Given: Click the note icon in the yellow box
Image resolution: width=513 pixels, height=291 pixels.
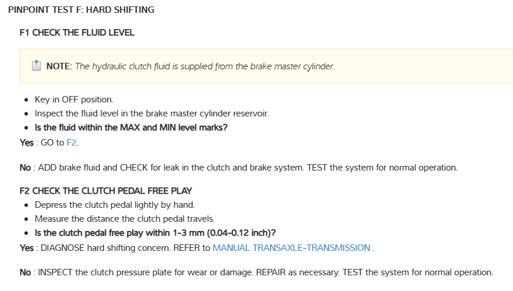Looking at the screenshot, I should (x=36, y=66).
